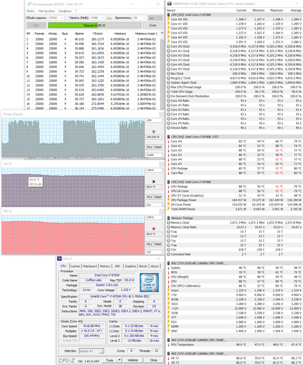The height and width of the screenshot is (365, 303).
Task: Click the VR T1 graph maximum field showing 100.0
Action: point(154,170)
